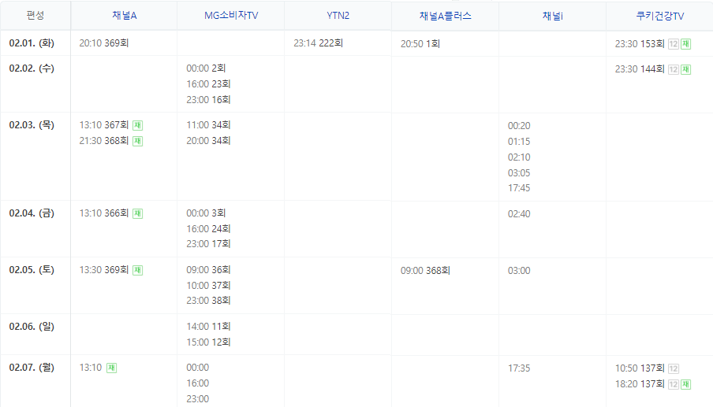The image size is (713, 407).
Task: Click the 02:10 time under 채널i
Action: pos(519,157)
